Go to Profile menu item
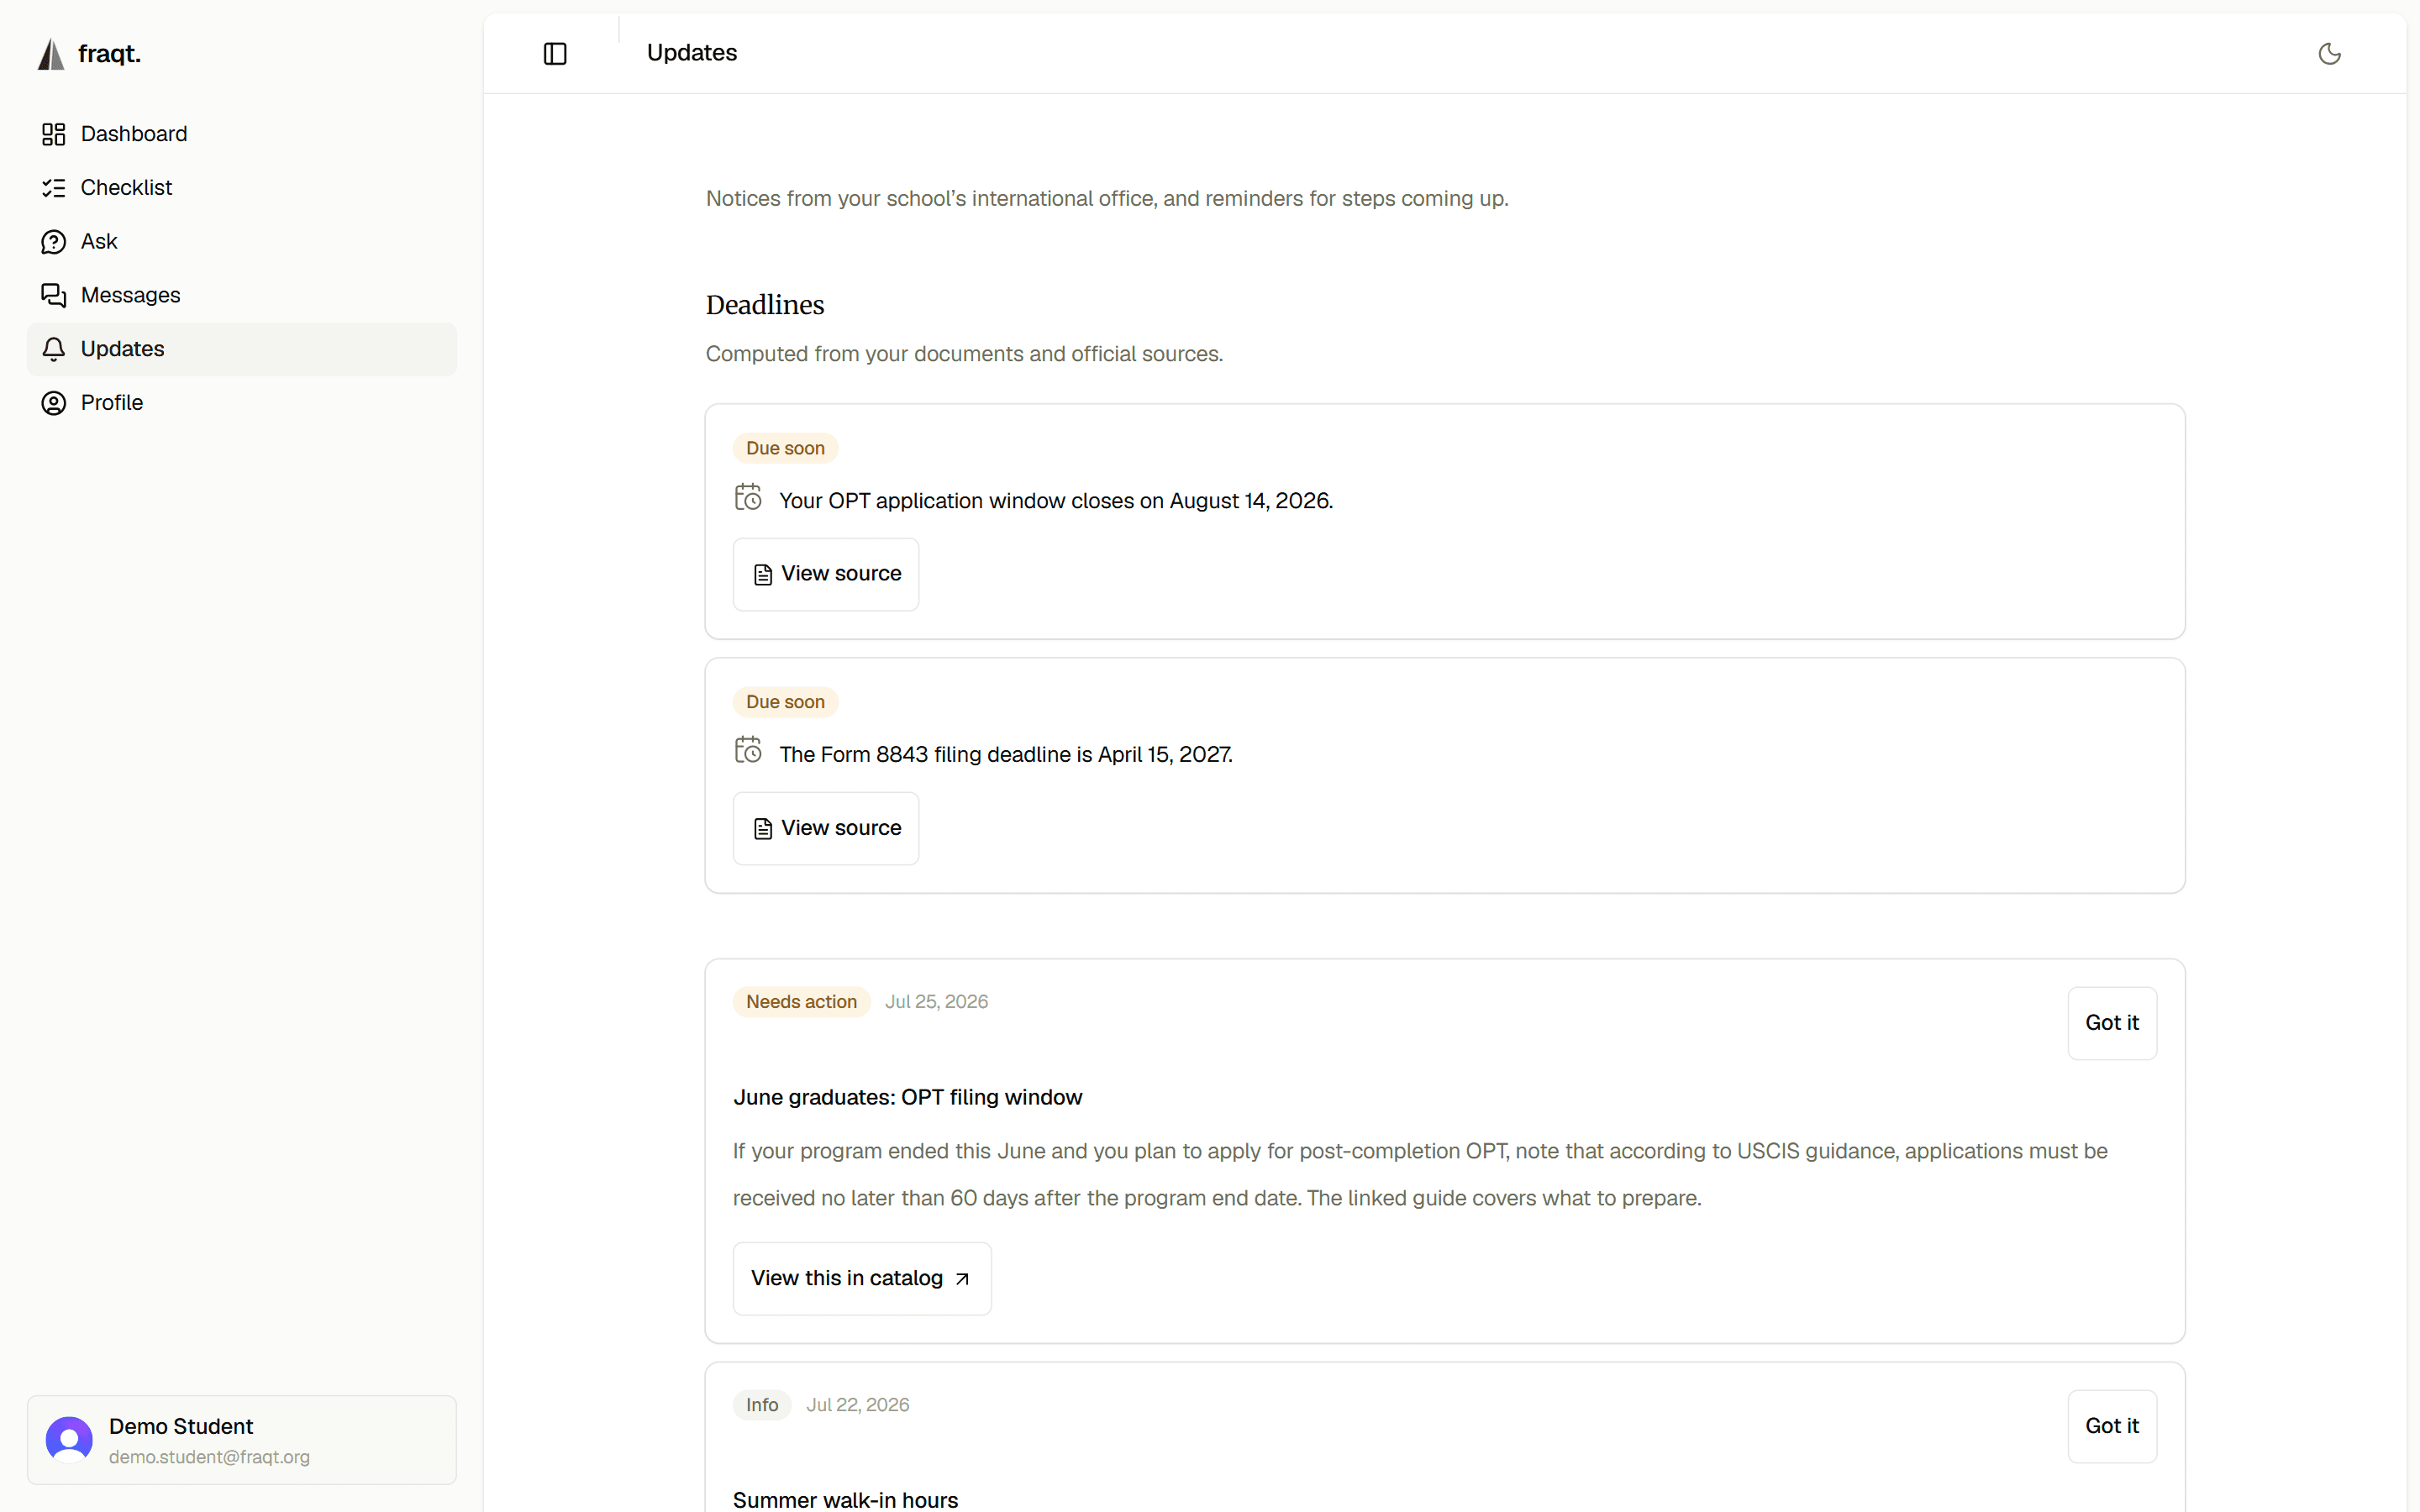Image resolution: width=2420 pixels, height=1512 pixels. (242, 403)
